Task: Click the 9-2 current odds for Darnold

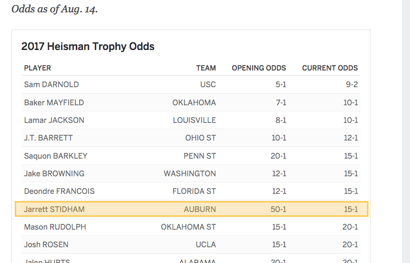Action: pyautogui.click(x=352, y=84)
